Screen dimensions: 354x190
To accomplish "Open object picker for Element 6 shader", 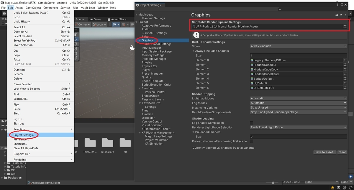I will point(345,88).
